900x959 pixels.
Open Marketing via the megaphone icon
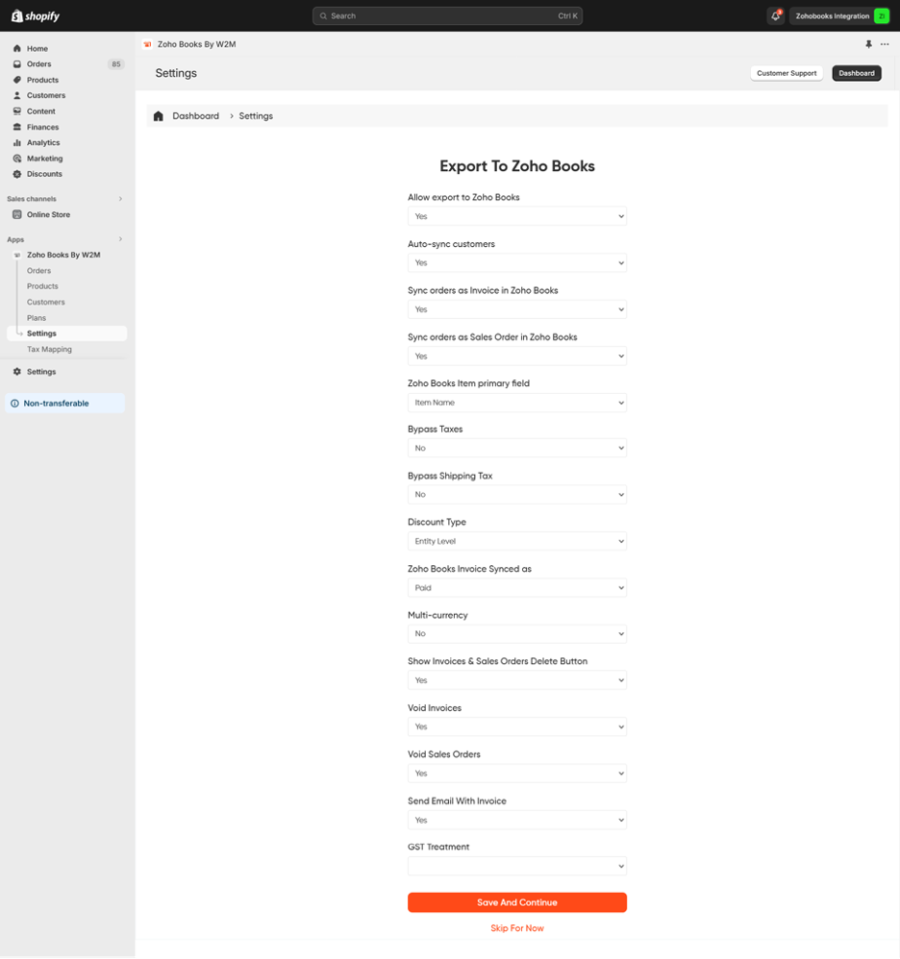(x=15, y=158)
